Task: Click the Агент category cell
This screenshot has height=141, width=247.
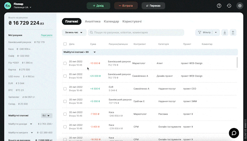Action: tap(160, 63)
